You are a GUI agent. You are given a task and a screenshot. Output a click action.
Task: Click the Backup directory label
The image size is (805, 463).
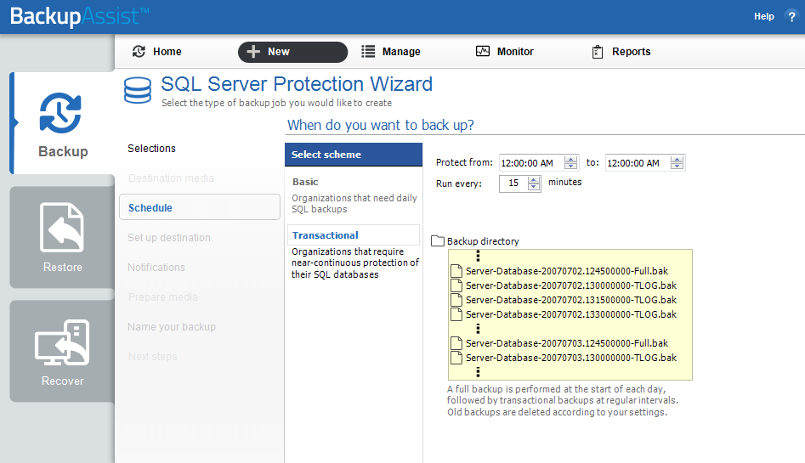483,241
